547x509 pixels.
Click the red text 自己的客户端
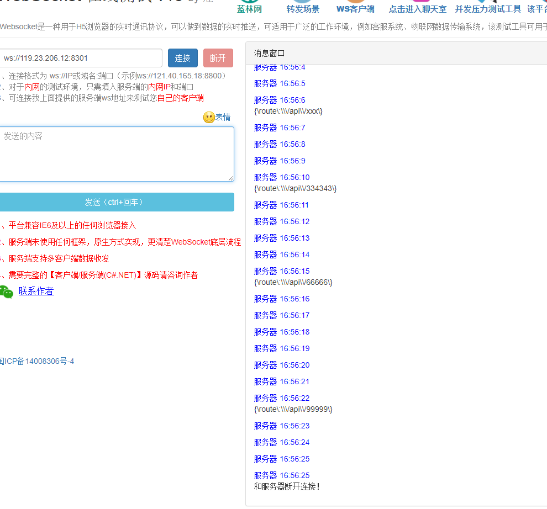tap(180, 98)
